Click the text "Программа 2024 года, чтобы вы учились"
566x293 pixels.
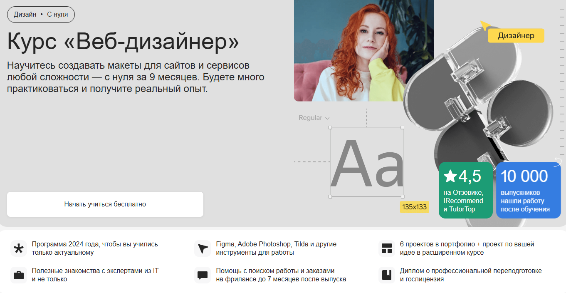(x=95, y=244)
